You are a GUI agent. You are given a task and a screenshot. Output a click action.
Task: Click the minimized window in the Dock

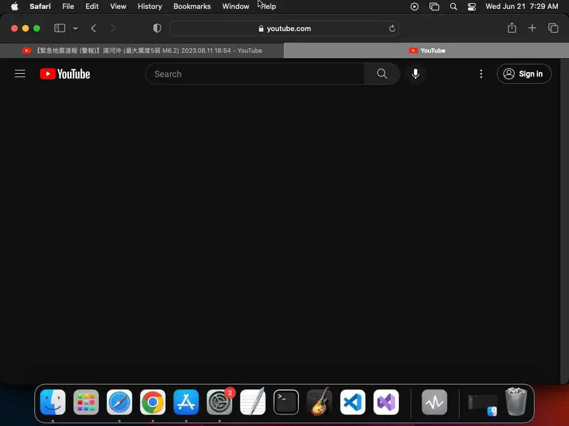483,404
